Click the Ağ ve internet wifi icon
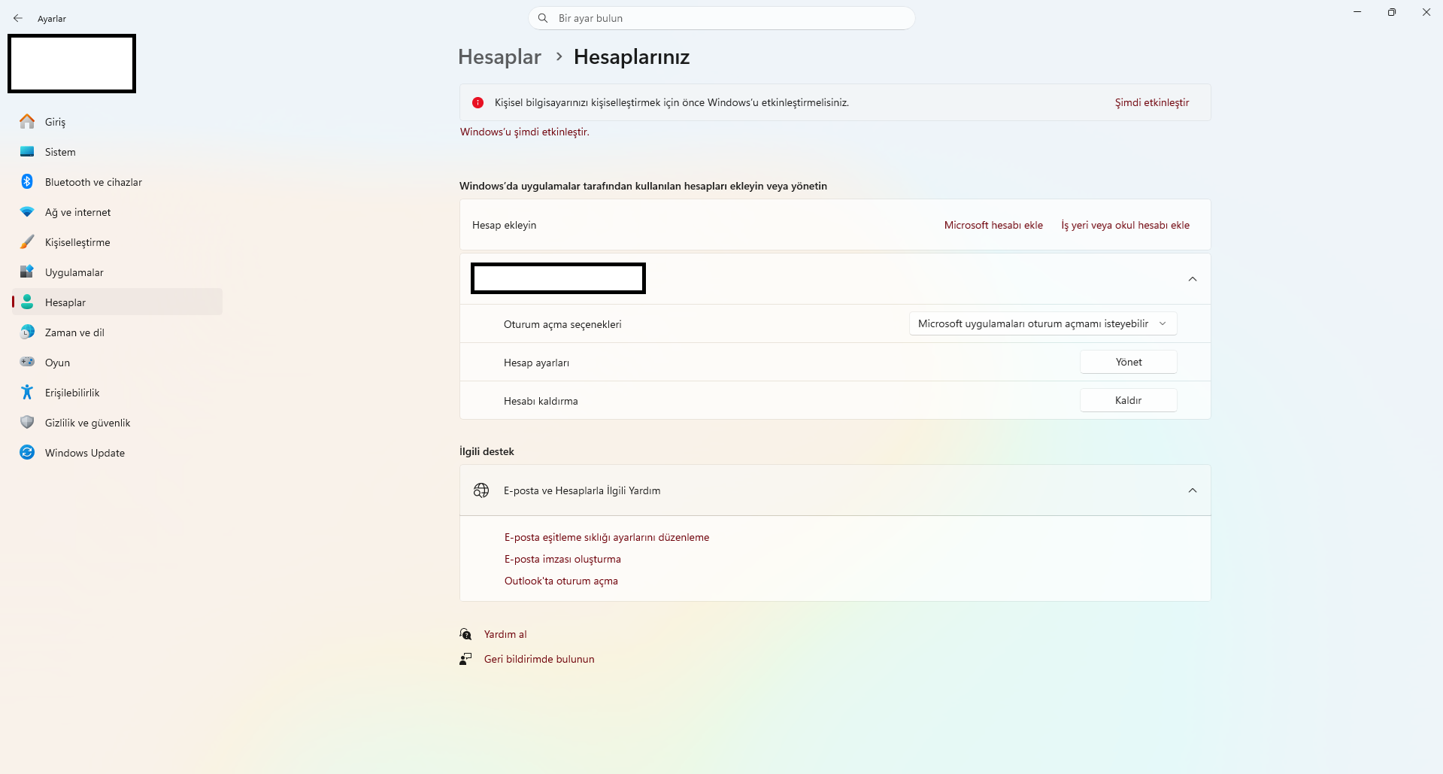Viewport: 1443px width, 774px height. coord(27,211)
